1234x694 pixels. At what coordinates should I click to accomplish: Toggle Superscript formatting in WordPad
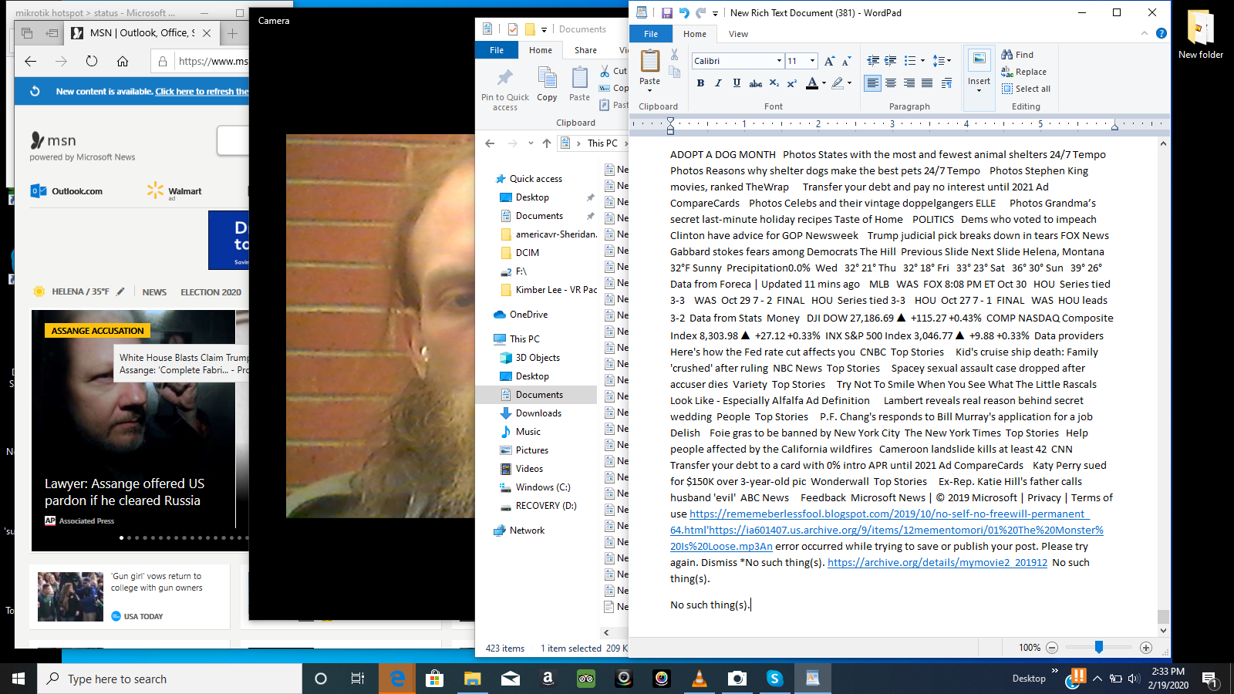(791, 83)
